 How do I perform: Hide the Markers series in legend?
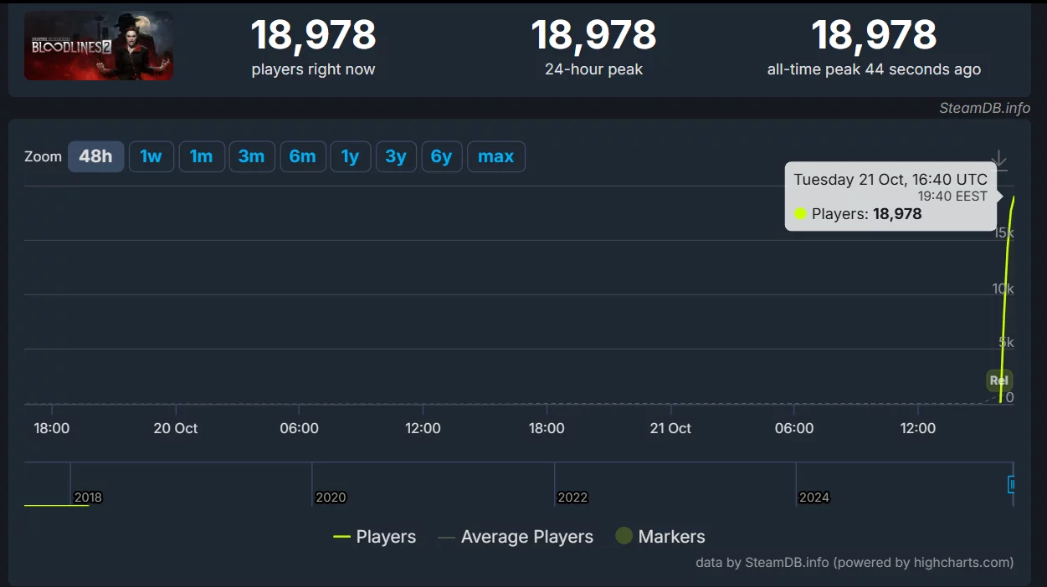pyautogui.click(x=660, y=537)
